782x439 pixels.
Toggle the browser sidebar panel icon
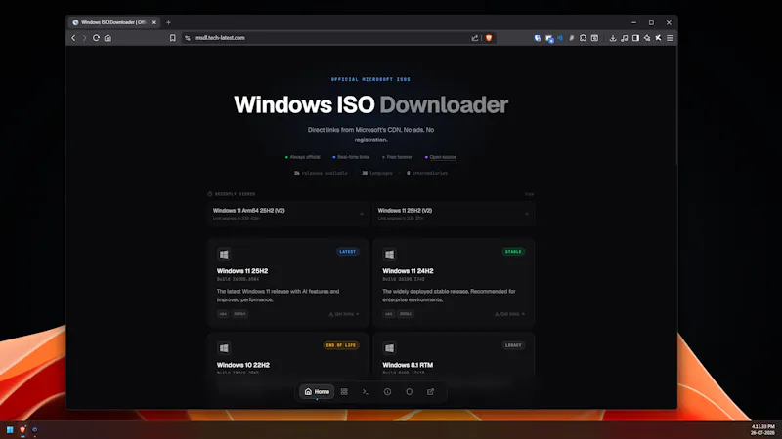click(636, 38)
